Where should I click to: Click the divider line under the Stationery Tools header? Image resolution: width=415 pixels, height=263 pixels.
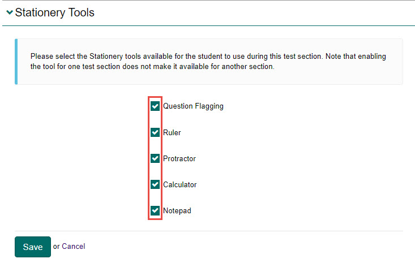pyautogui.click(x=208, y=25)
